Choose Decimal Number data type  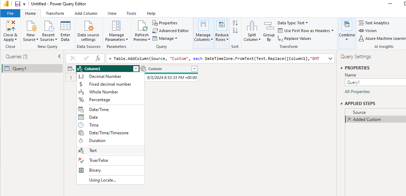(110, 76)
